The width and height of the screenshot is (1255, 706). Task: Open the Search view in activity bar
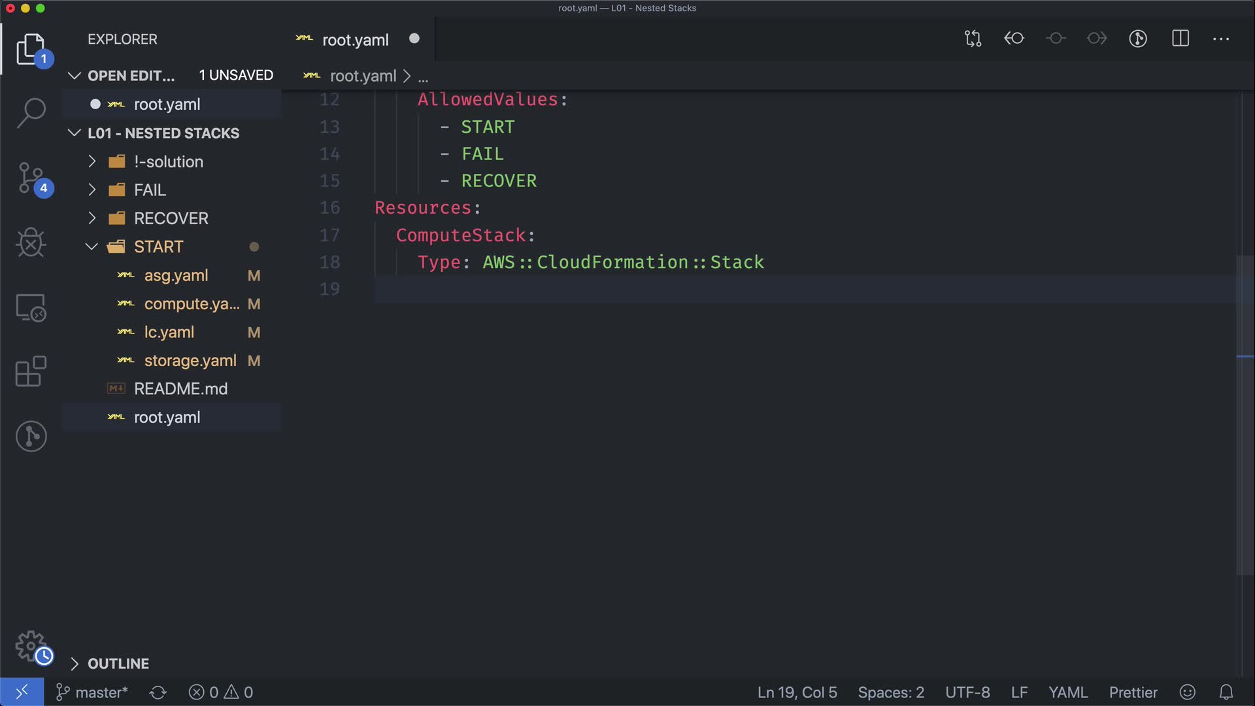coord(31,112)
